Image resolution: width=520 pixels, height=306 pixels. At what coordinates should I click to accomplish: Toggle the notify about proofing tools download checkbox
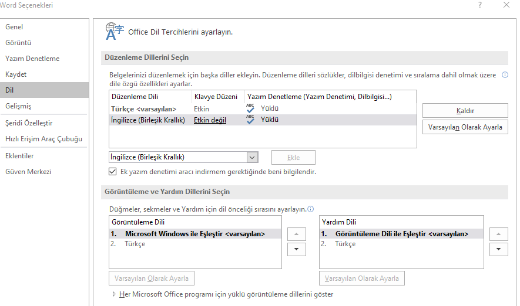(113, 172)
